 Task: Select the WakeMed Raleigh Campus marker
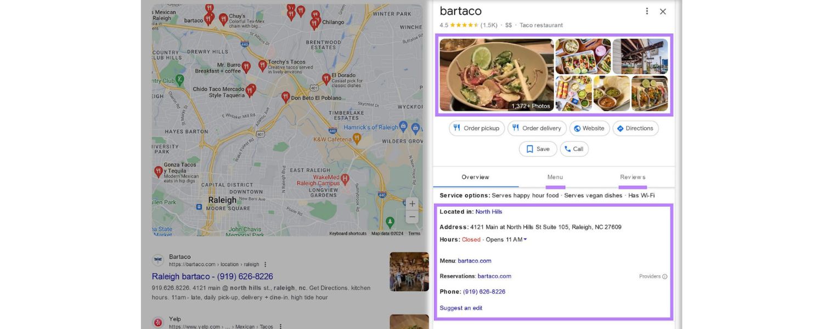click(345, 179)
